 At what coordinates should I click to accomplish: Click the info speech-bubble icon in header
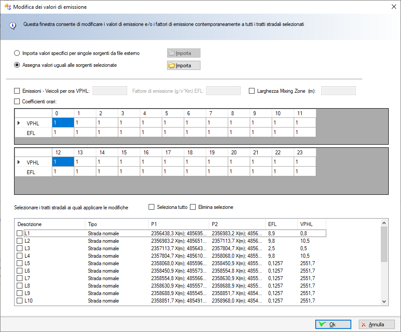(13, 25)
